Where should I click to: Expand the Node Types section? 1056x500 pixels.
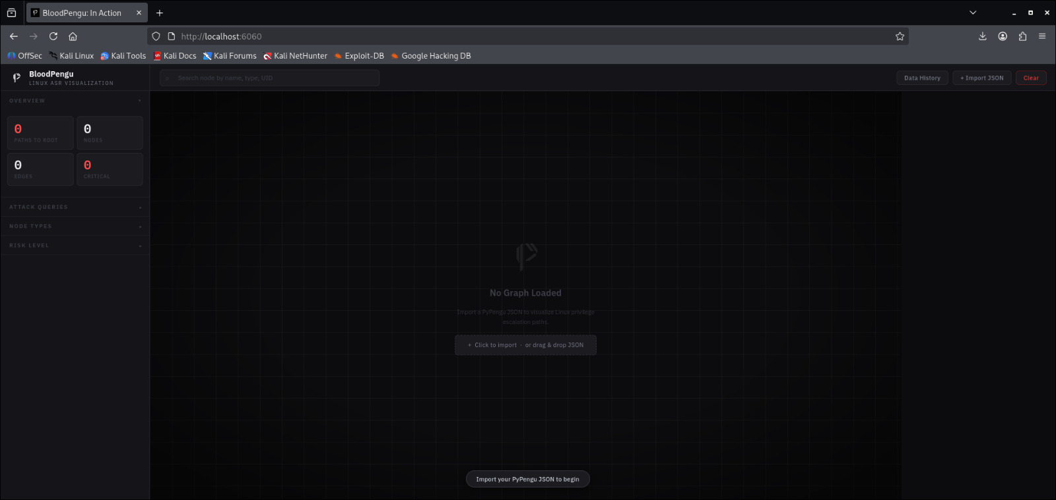75,226
